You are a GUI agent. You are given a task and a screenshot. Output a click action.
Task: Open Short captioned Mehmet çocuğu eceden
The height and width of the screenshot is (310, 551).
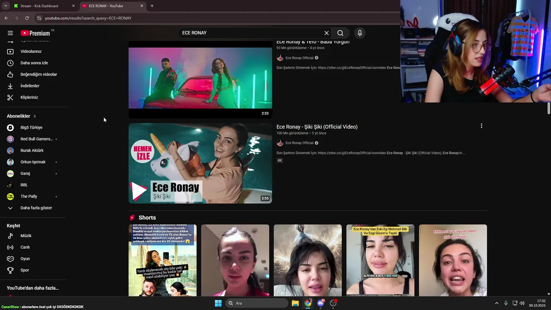click(x=453, y=260)
